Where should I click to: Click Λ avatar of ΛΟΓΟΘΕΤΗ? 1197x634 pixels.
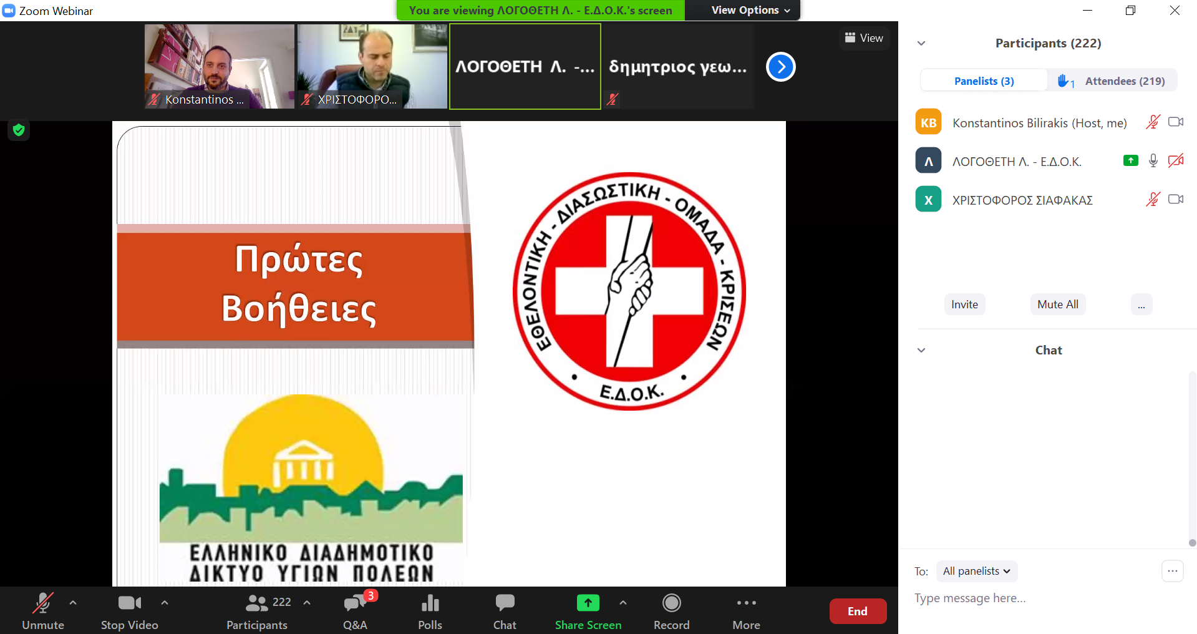coord(928,160)
